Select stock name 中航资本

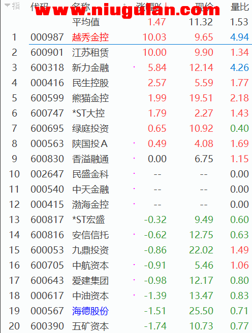[x=90, y=266]
